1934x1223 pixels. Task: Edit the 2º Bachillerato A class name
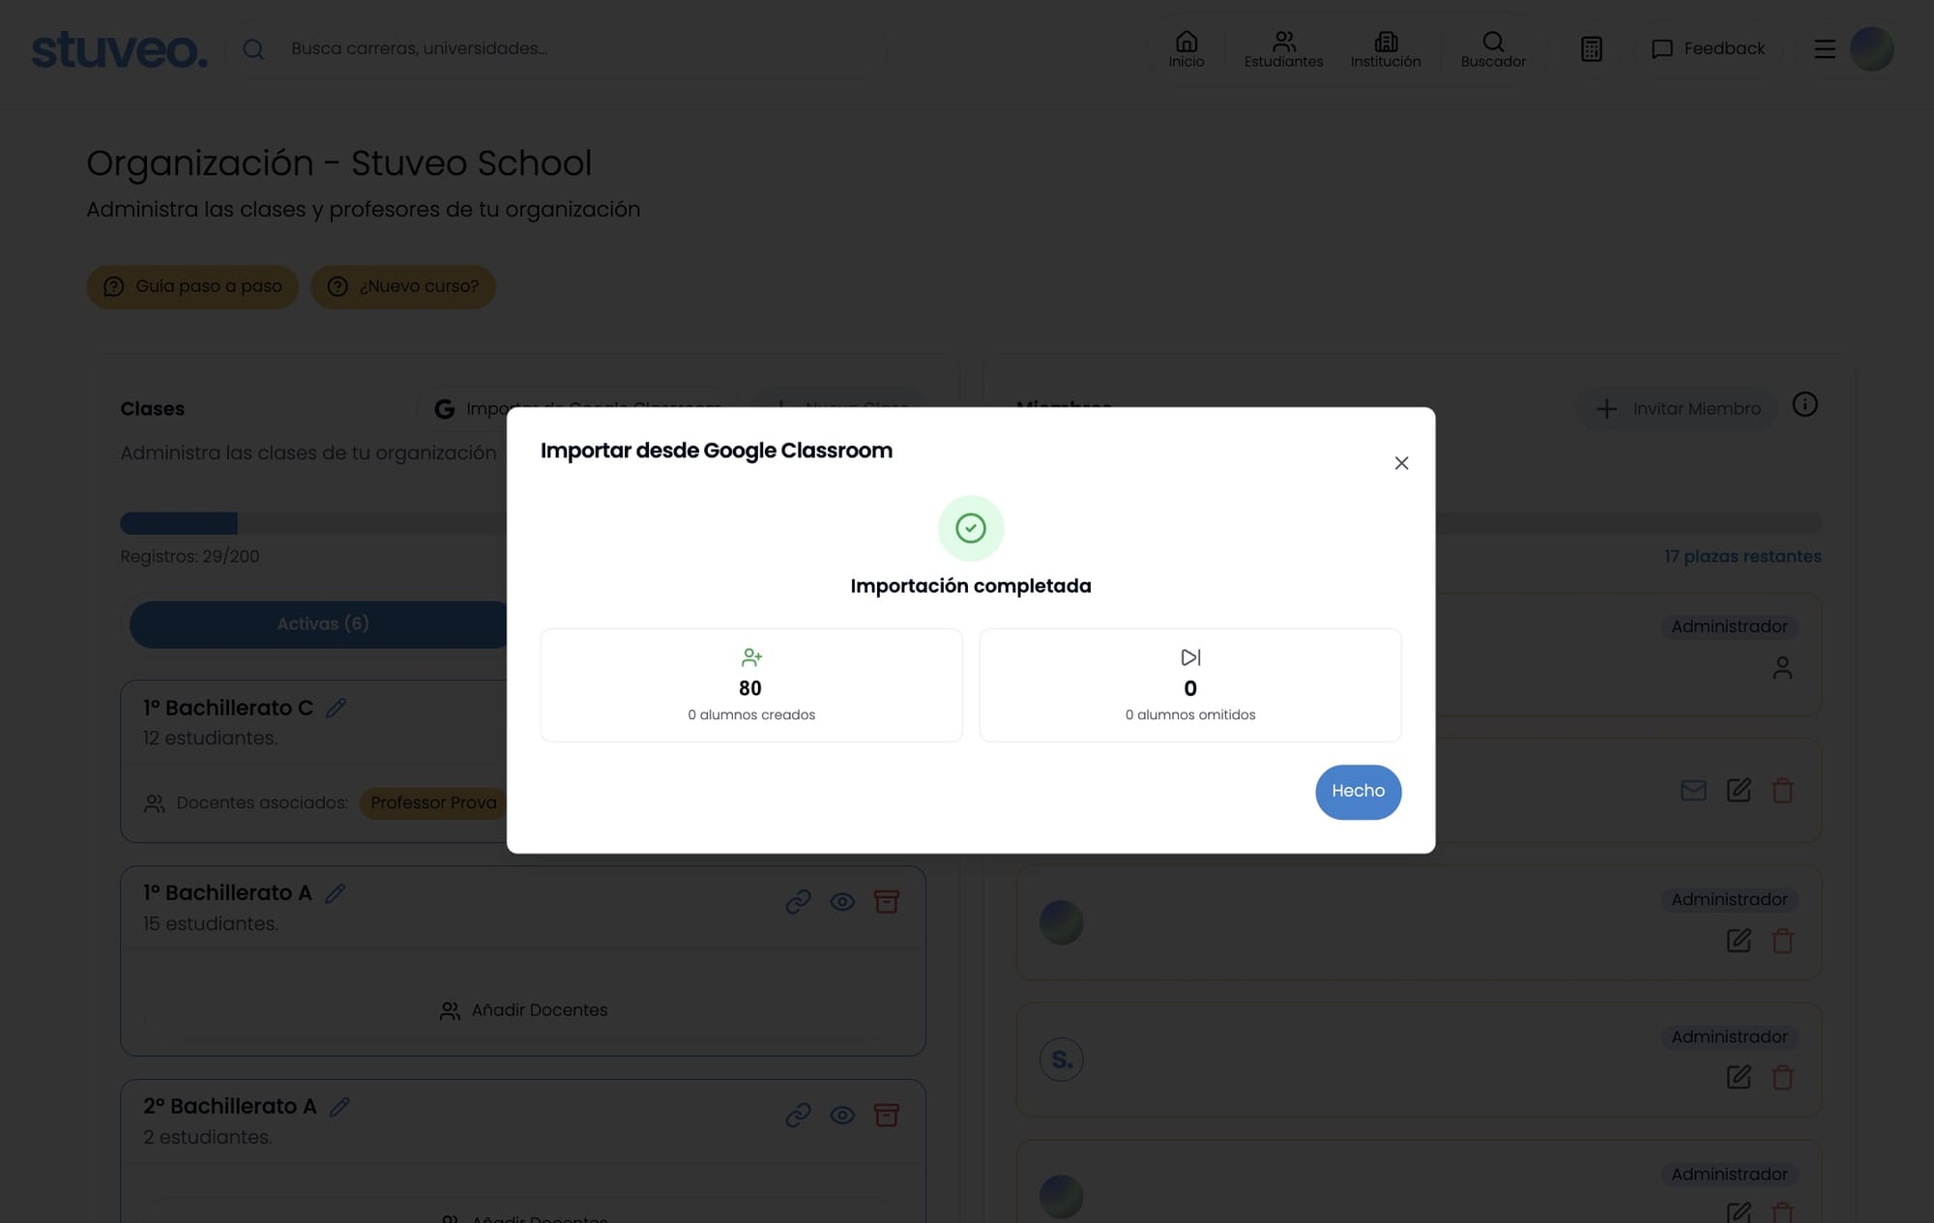point(339,1107)
